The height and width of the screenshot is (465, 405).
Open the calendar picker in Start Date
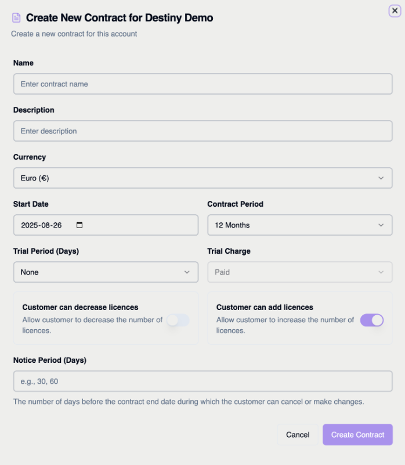pos(79,225)
